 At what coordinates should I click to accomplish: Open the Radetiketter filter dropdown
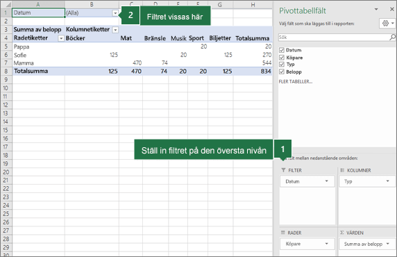click(x=61, y=38)
